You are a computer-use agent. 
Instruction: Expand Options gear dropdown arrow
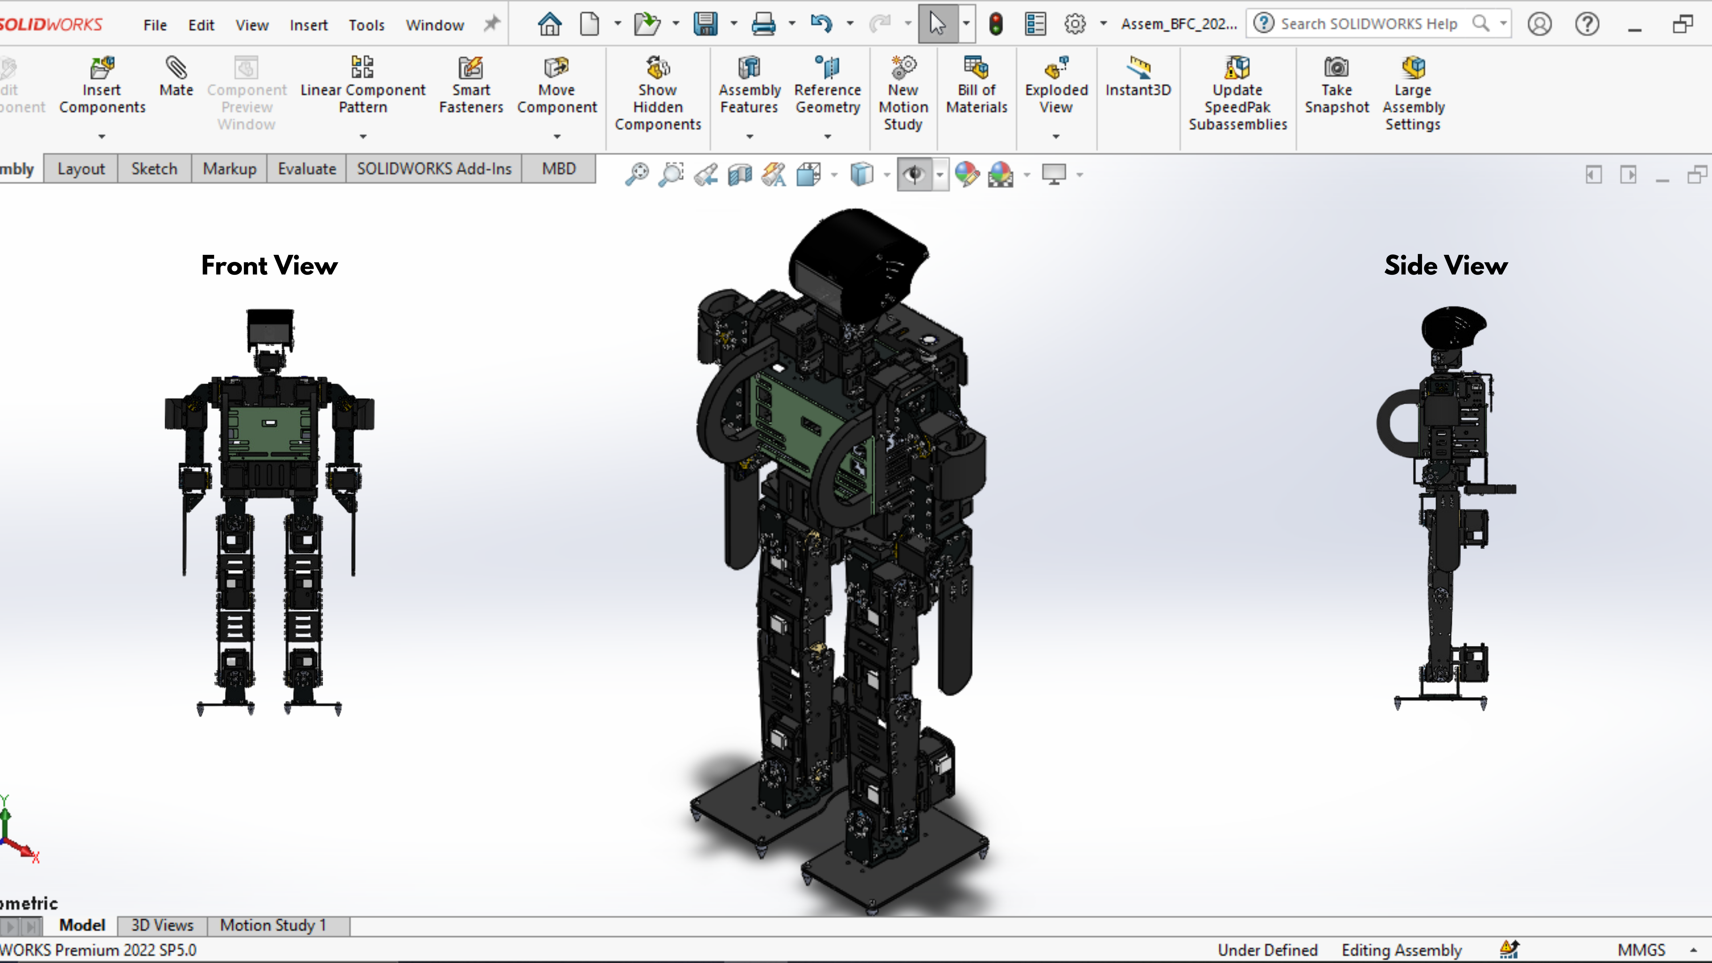pyautogui.click(x=1103, y=24)
